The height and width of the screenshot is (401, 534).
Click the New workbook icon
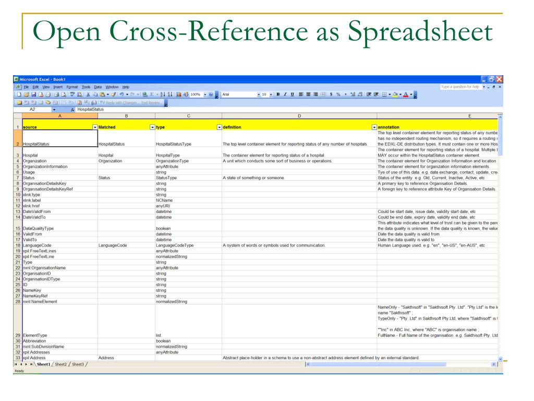point(19,95)
